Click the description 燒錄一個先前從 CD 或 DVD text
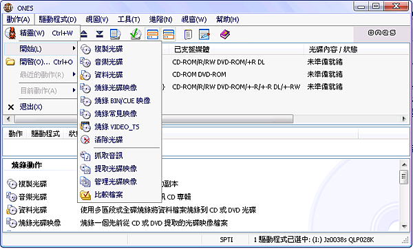Image resolution: width=413 pixels, height=249 pixels. [x=153, y=223]
